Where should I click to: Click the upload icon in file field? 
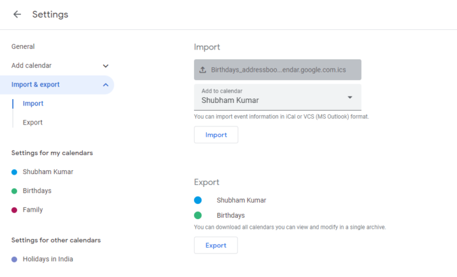(x=202, y=70)
